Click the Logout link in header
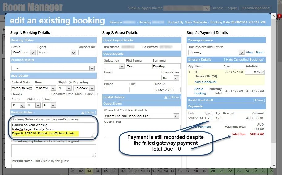 (x=232, y=8)
